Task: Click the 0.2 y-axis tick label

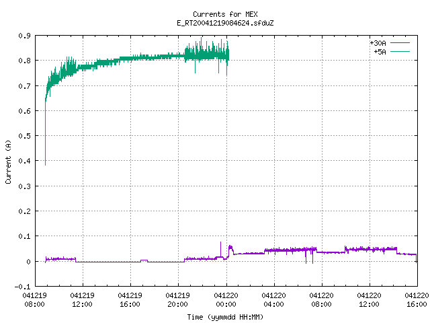Action: click(24, 211)
